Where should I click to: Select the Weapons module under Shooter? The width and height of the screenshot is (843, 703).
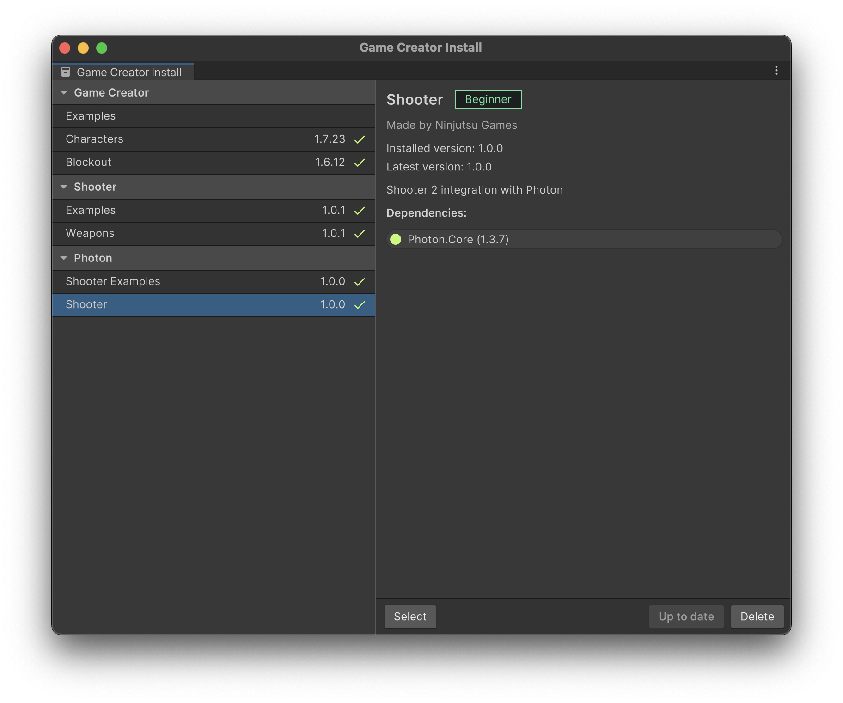[90, 234]
